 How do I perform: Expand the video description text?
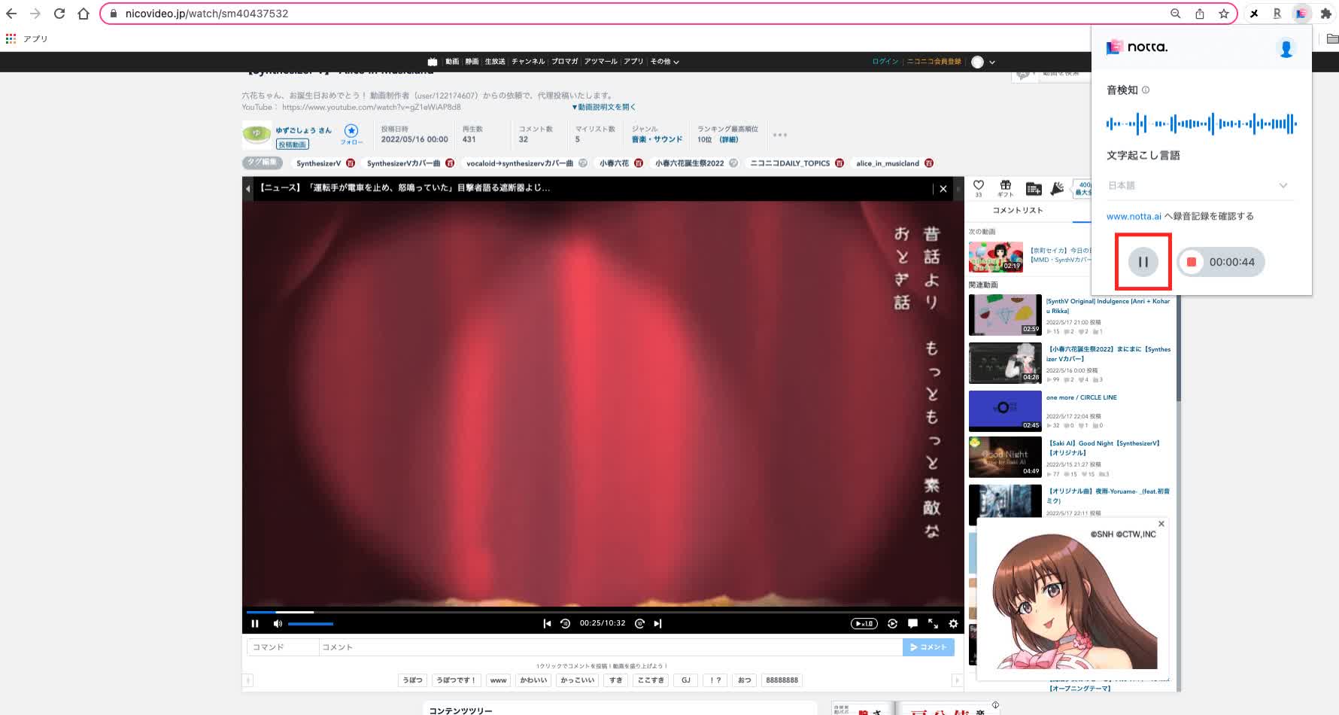[x=604, y=107]
